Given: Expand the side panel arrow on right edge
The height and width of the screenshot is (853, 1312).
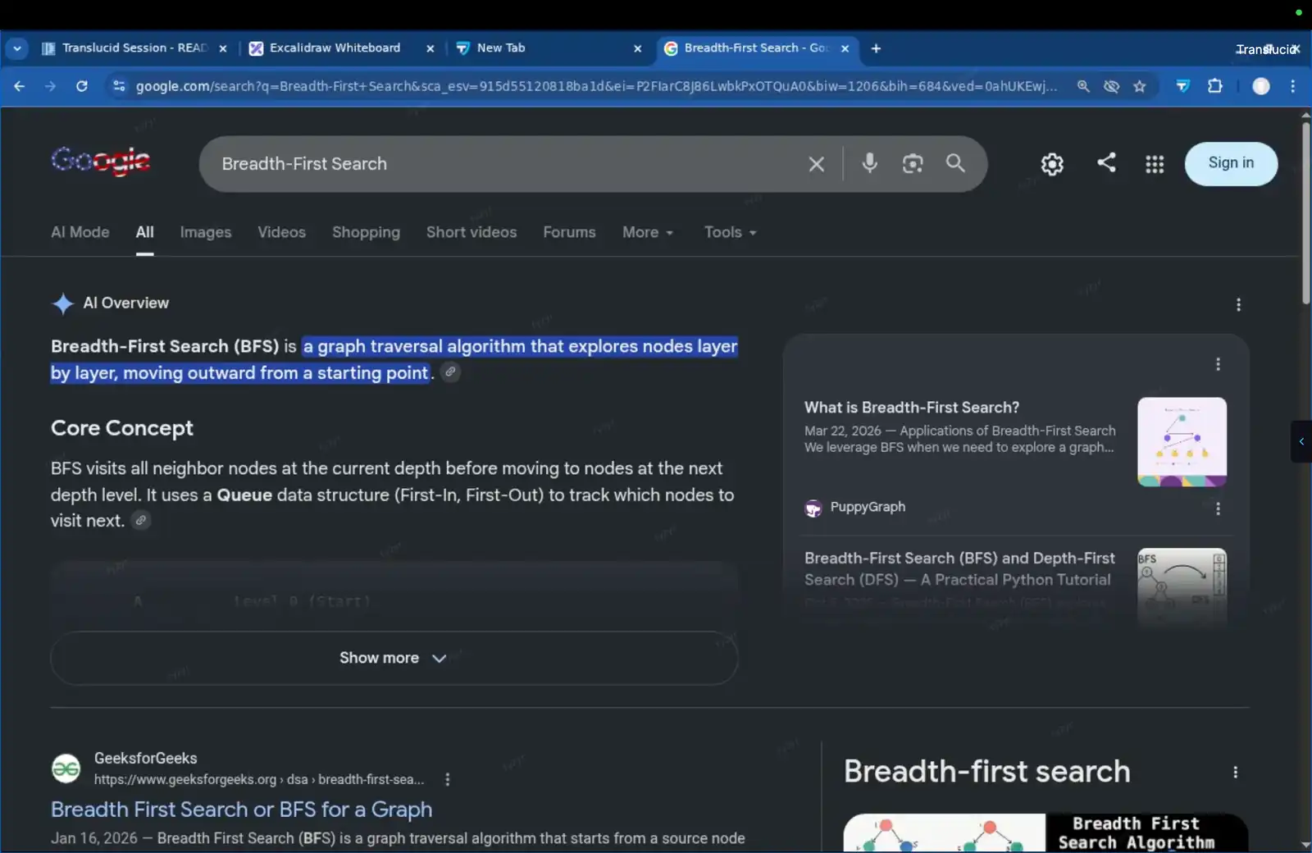Looking at the screenshot, I should coord(1301,441).
